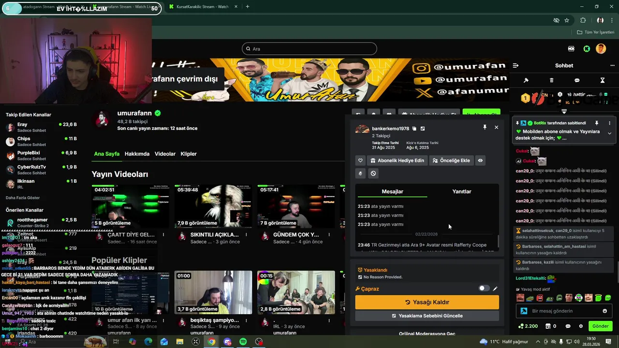Screen dimensions: 619x348
Task: Switch to the Mesajlar tab
Action: [x=392, y=191]
